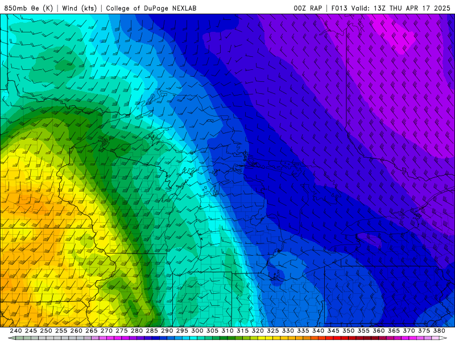The height and width of the screenshot is (341, 455).
Task: Click the 365 value on the color scale
Action: (x=394, y=331)
